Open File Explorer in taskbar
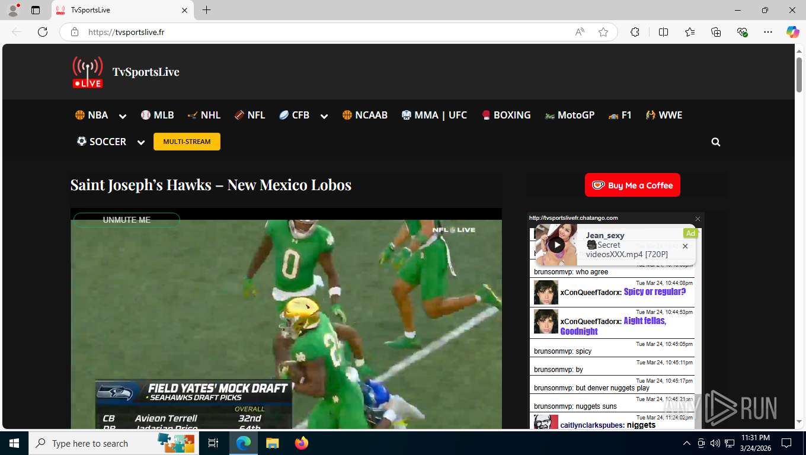The height and width of the screenshot is (455, 806). point(272,443)
